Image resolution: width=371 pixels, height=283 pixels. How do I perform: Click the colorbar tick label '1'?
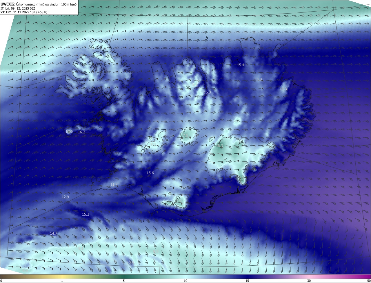(62, 281)
